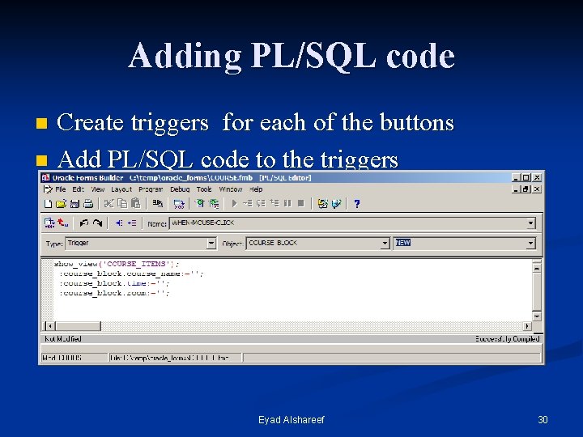Click the Step Into debug icon
The height and width of the screenshot is (437, 583).
(x=248, y=204)
